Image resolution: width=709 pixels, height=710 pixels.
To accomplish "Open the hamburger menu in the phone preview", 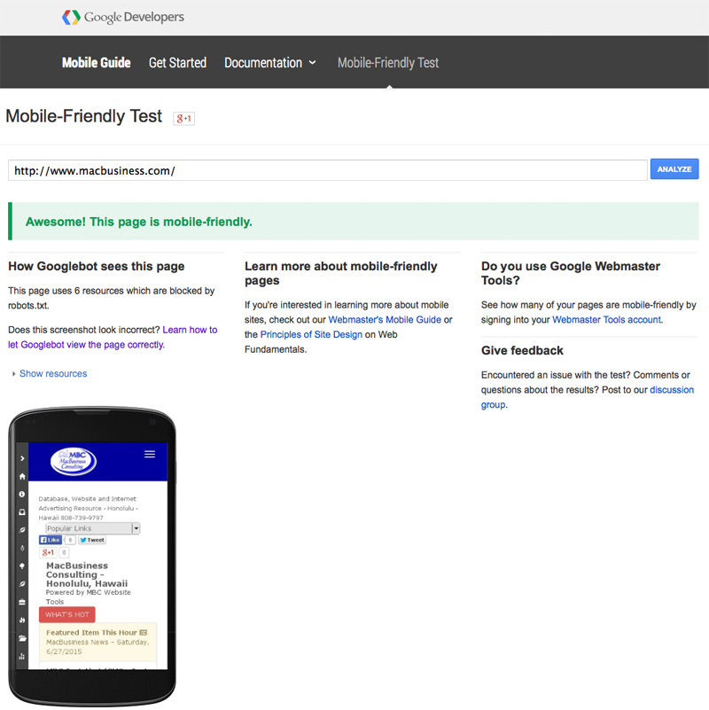I will [x=150, y=454].
